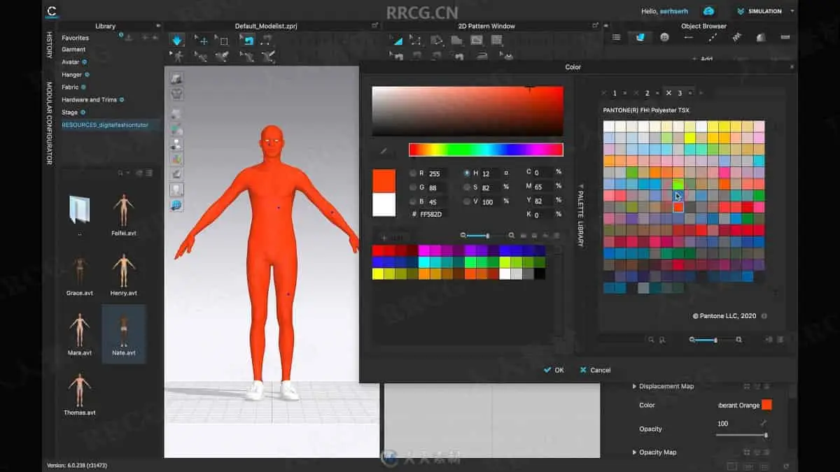The width and height of the screenshot is (840, 472).
Task: Click the hex field FF582D
Action: point(434,214)
